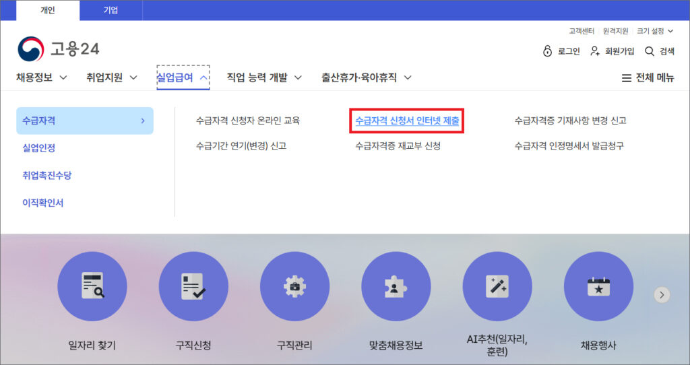The height and width of the screenshot is (365, 690).
Task: Expand the 채용정보 menu
Action: [x=42, y=77]
